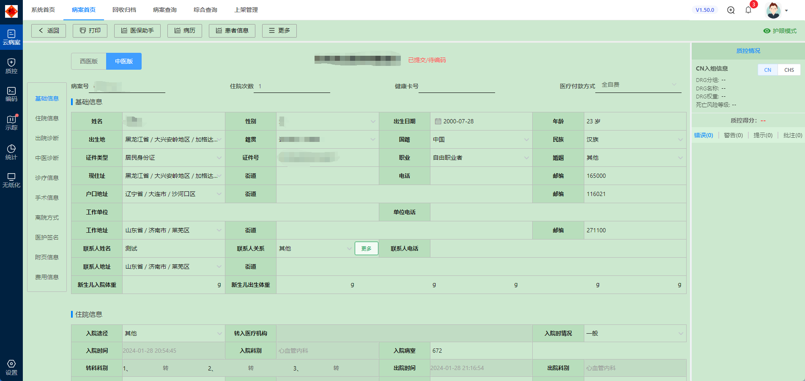The image size is (805, 381).
Task: Open 质控 sidebar icon
Action: [x=11, y=66]
